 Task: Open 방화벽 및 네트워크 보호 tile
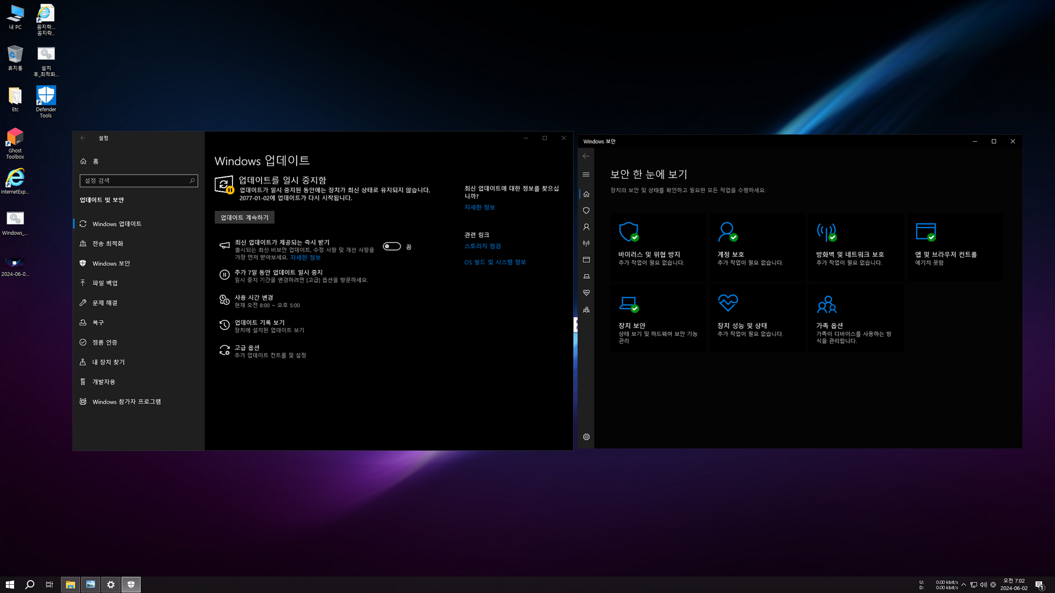(855, 246)
